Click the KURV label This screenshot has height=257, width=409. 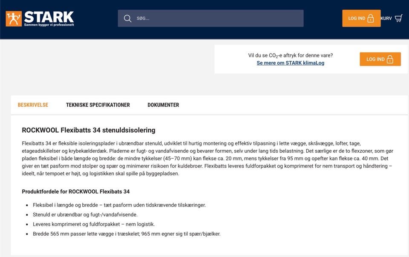click(386, 18)
